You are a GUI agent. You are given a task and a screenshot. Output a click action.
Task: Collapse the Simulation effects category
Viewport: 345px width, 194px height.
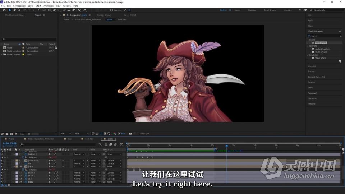[308, 55]
